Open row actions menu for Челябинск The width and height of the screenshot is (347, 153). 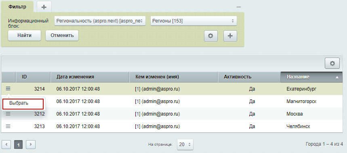click(x=8, y=126)
